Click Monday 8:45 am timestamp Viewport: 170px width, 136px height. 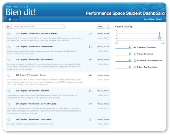(103, 119)
